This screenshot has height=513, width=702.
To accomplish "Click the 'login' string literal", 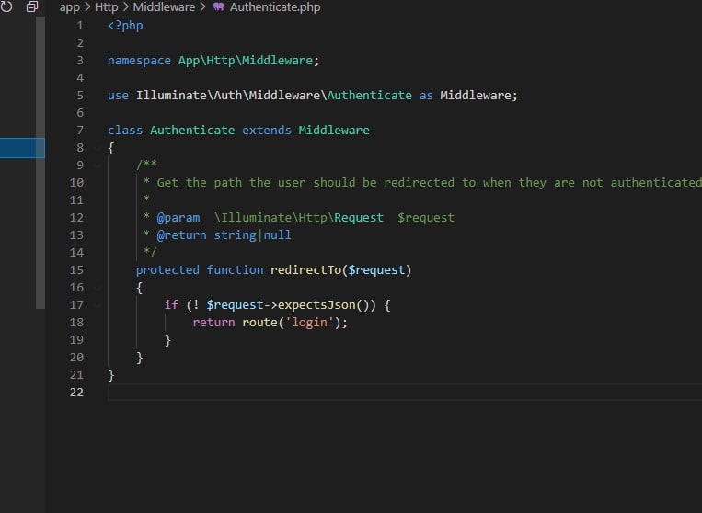I will click(x=309, y=323).
